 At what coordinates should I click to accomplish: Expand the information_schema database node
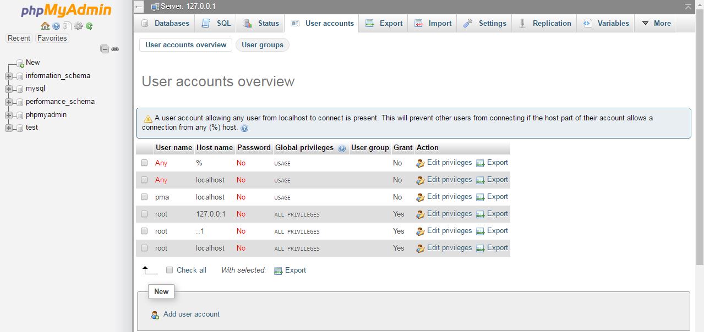8,76
